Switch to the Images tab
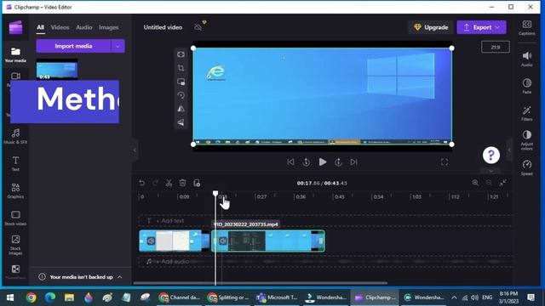Screen dimensions: 545x306 [108, 27]
